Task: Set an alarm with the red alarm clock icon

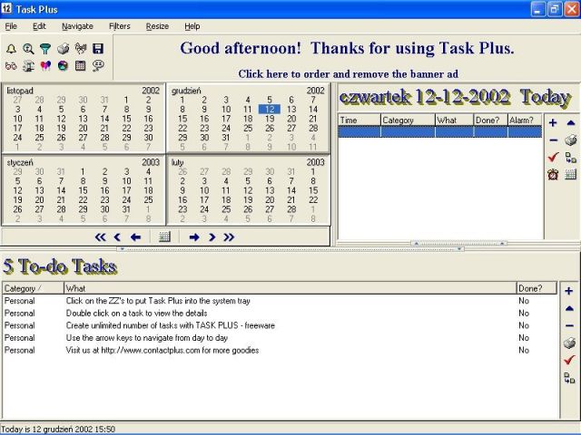Action: pyautogui.click(x=553, y=174)
